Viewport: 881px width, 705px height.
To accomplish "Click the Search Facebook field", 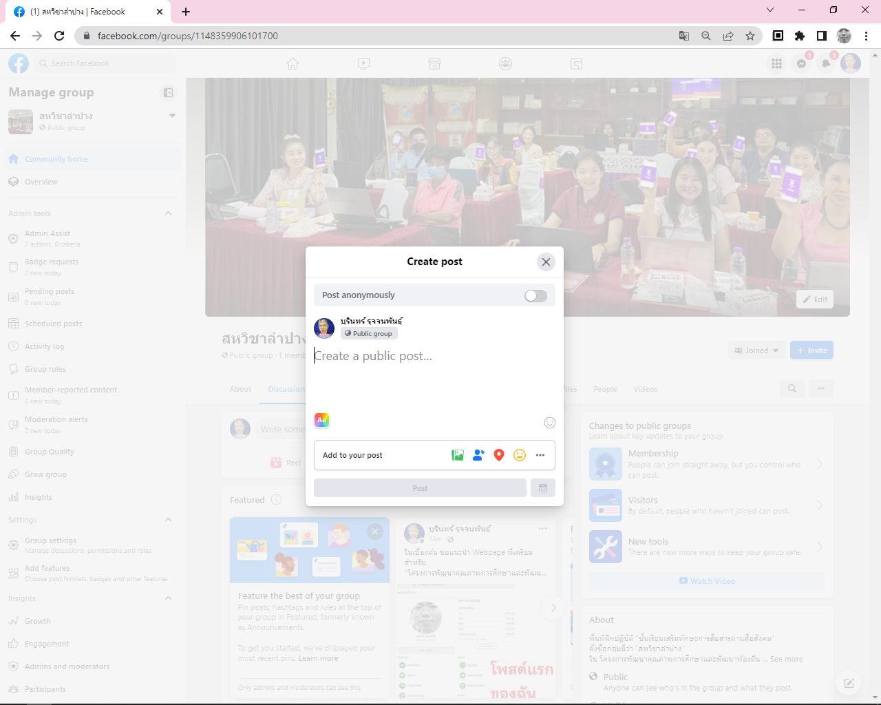I will pos(107,63).
